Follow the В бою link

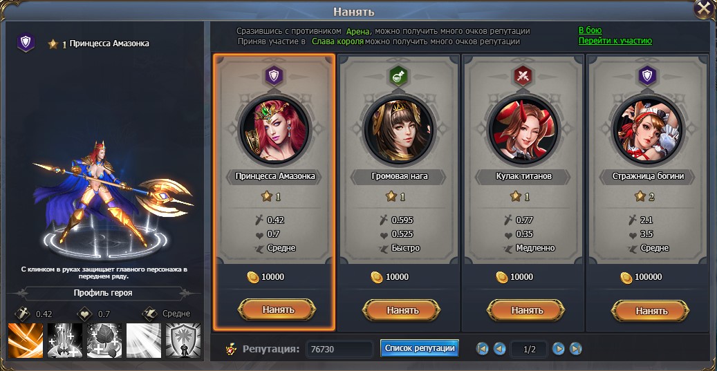[590, 30]
